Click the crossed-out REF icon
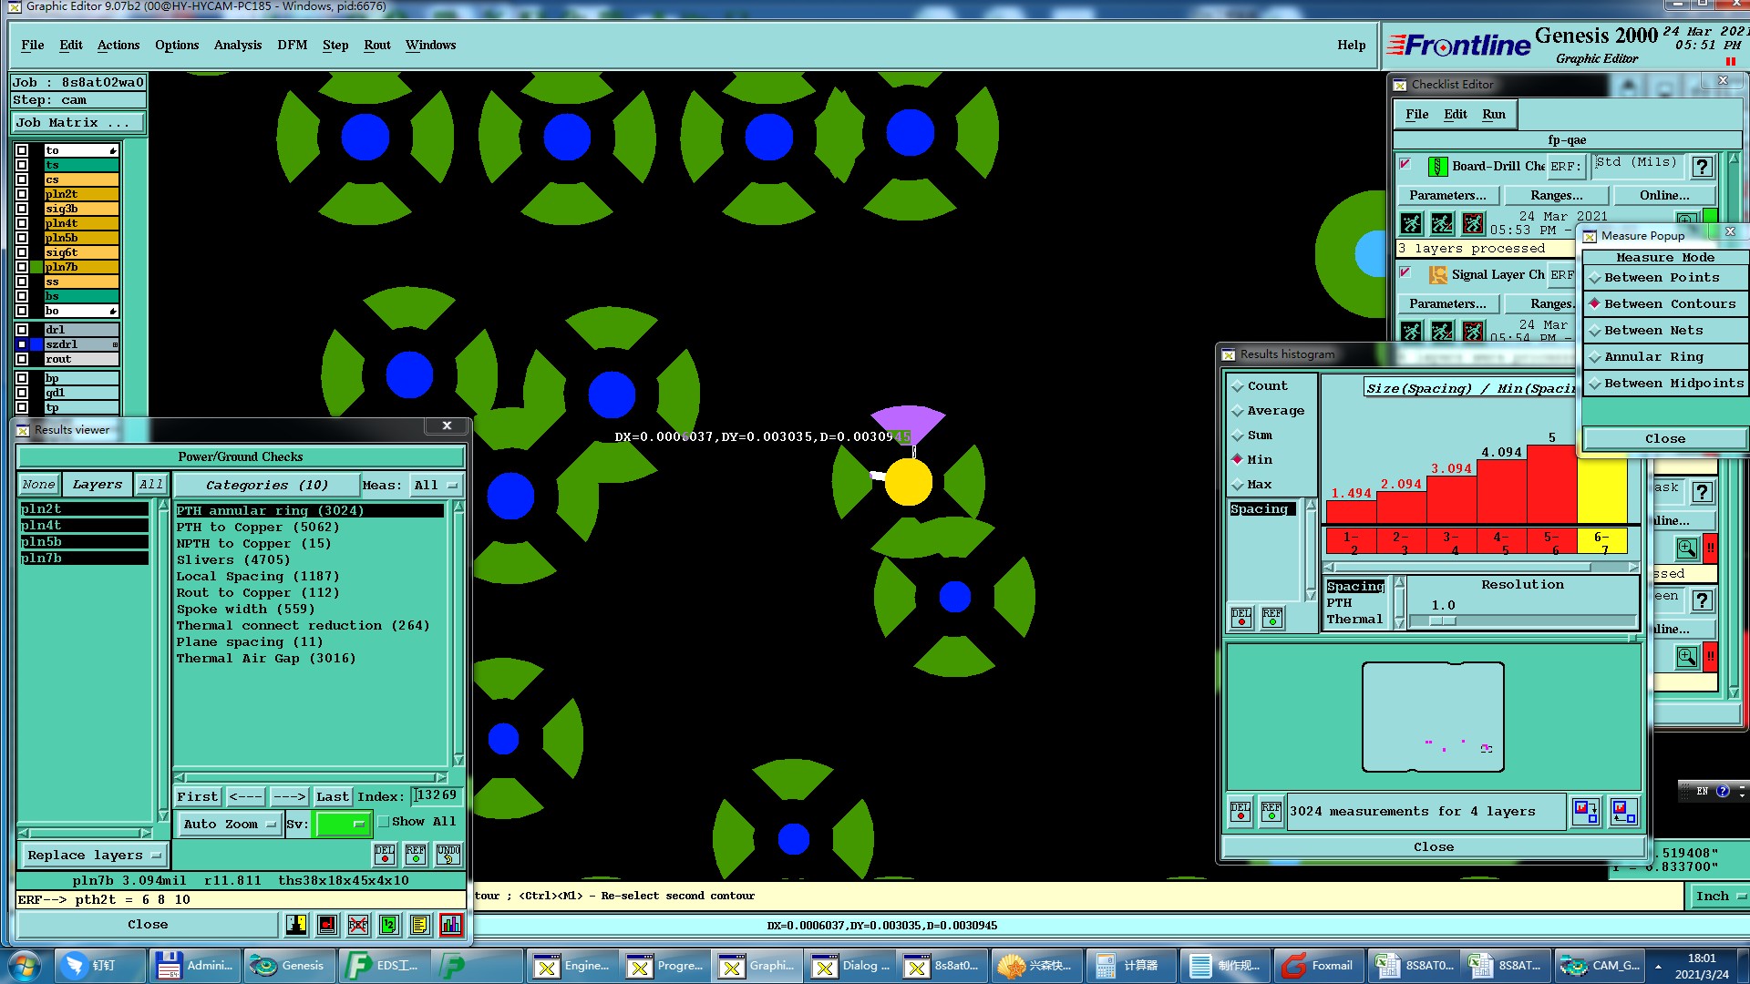 (357, 925)
